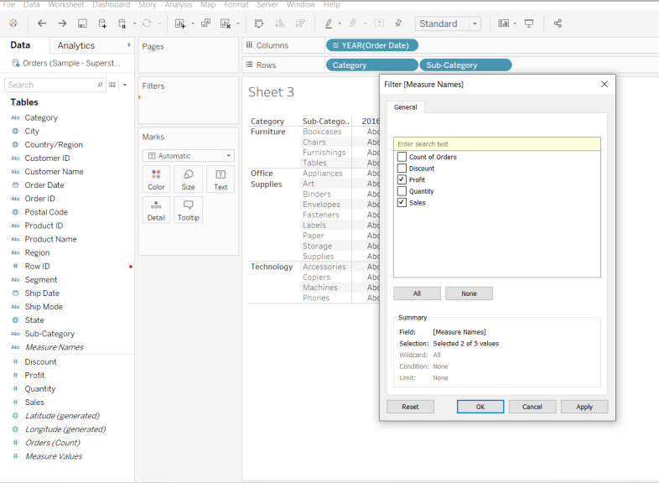Click the Show Mark Labels icon
The height and width of the screenshot is (483, 659).
click(379, 23)
